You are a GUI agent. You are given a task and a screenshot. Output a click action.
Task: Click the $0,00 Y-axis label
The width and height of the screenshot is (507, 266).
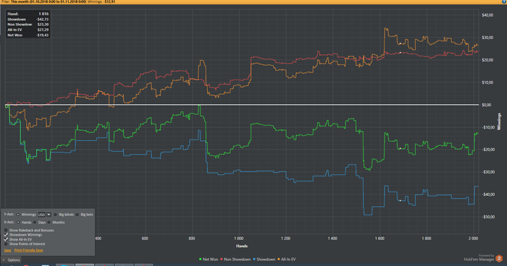(x=486, y=105)
